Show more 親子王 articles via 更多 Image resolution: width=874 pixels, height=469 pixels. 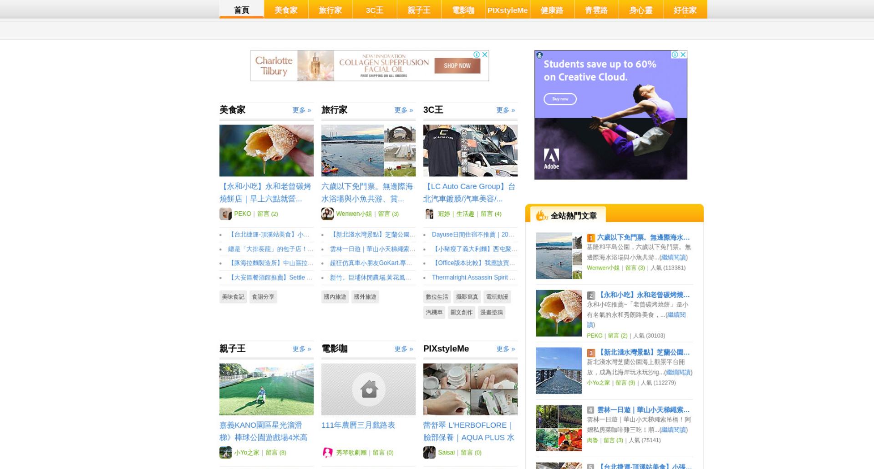click(302, 349)
